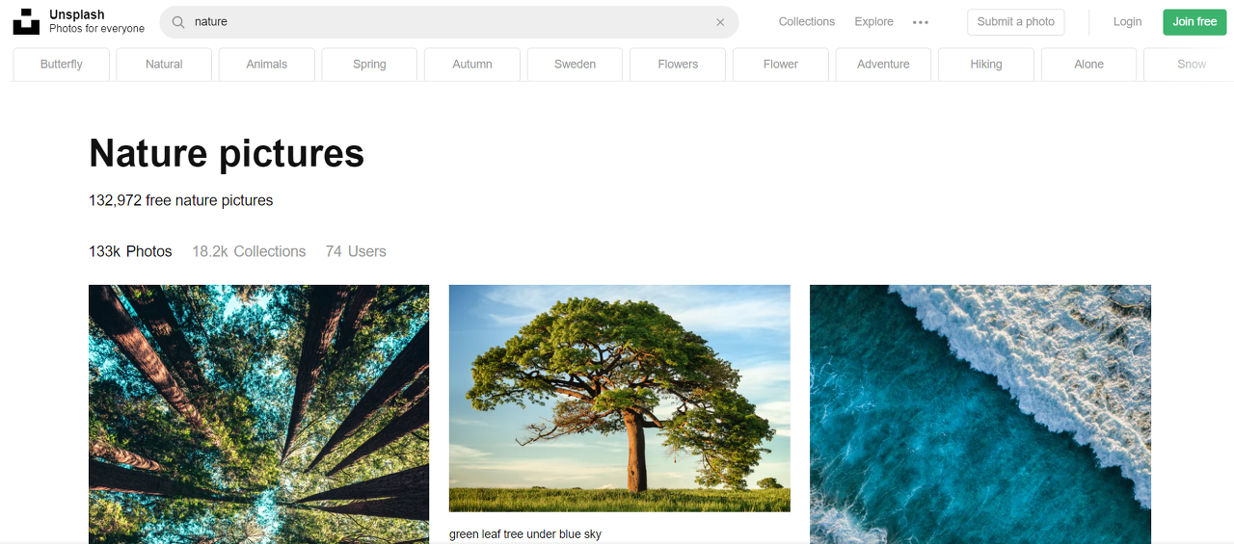Open the Explore link

(873, 21)
